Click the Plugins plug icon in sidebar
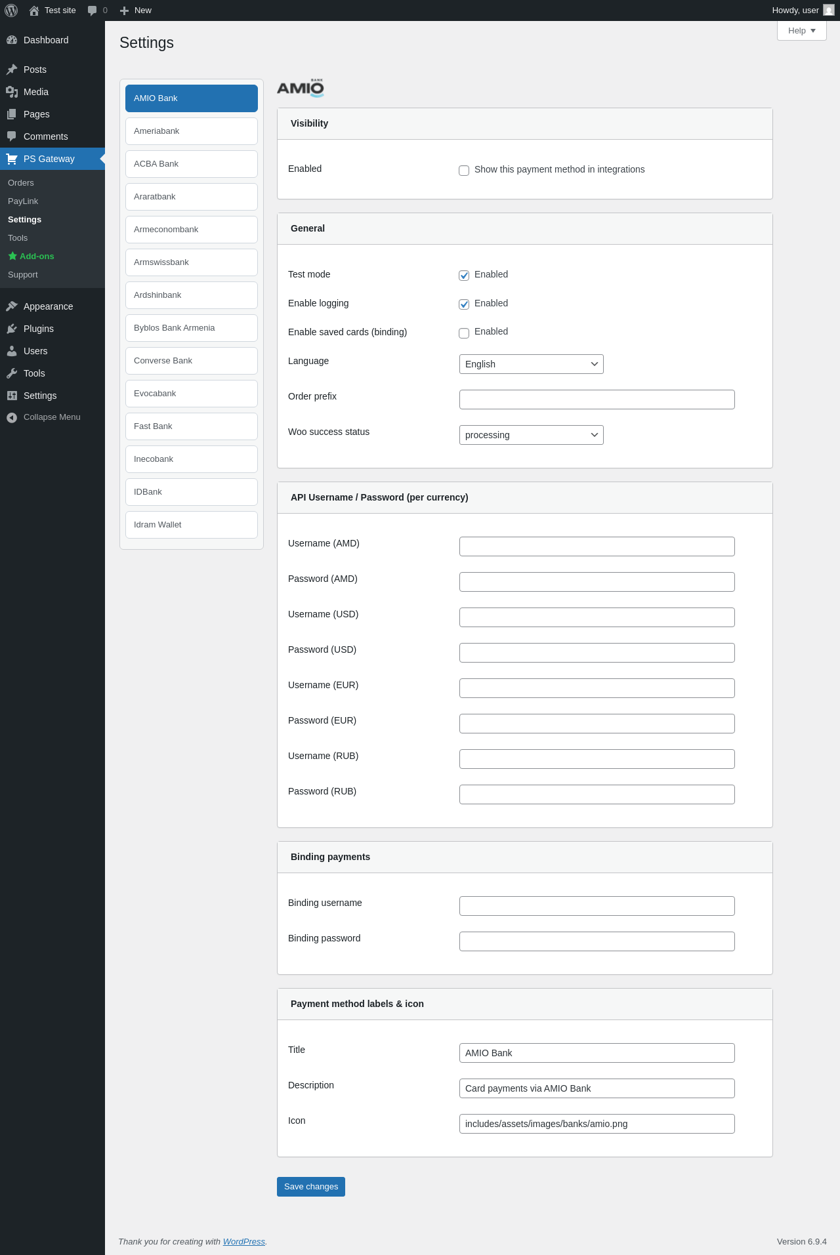This screenshot has width=840, height=1255. [12, 329]
